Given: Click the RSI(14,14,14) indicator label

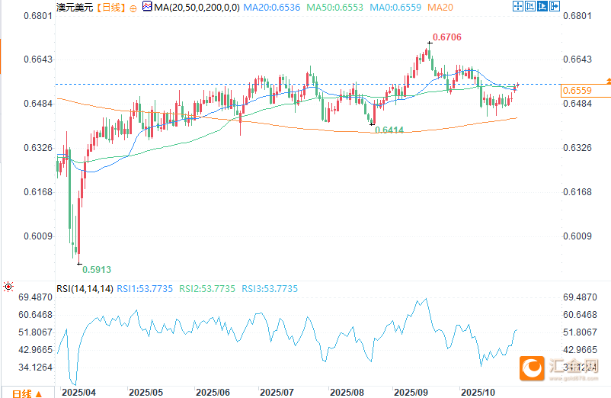Looking at the screenshot, I should (85, 289).
